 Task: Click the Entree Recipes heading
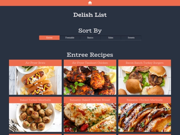point(90,55)
